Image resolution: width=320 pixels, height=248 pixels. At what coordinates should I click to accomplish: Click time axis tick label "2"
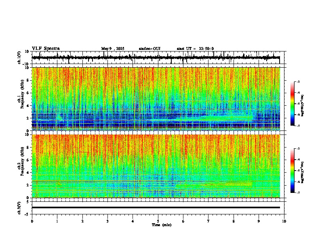coord(82,221)
